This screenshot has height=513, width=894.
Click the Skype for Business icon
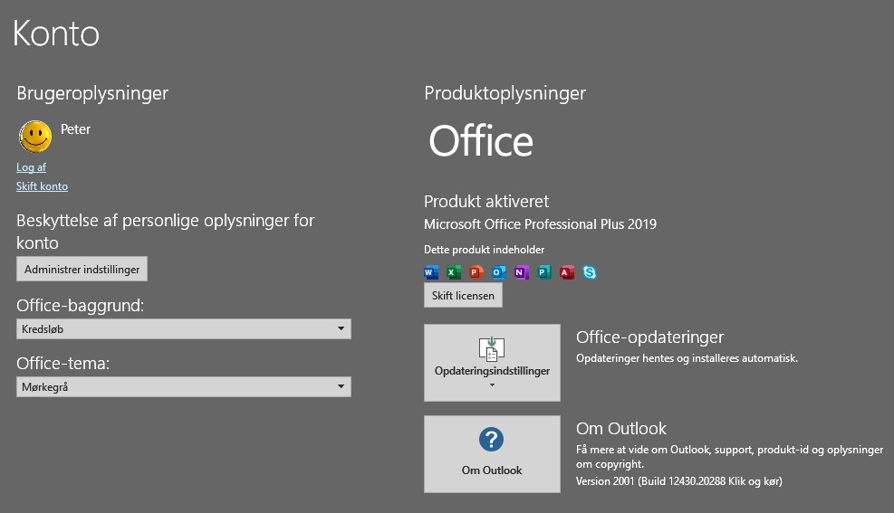click(590, 272)
